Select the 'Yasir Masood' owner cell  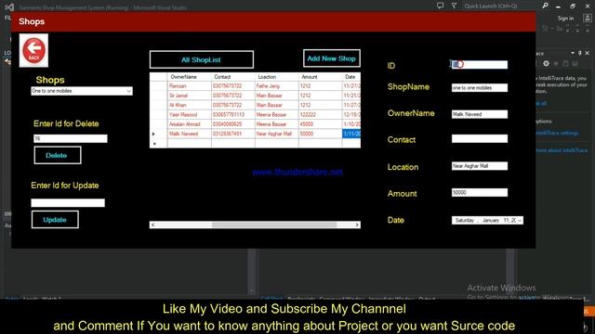point(189,114)
